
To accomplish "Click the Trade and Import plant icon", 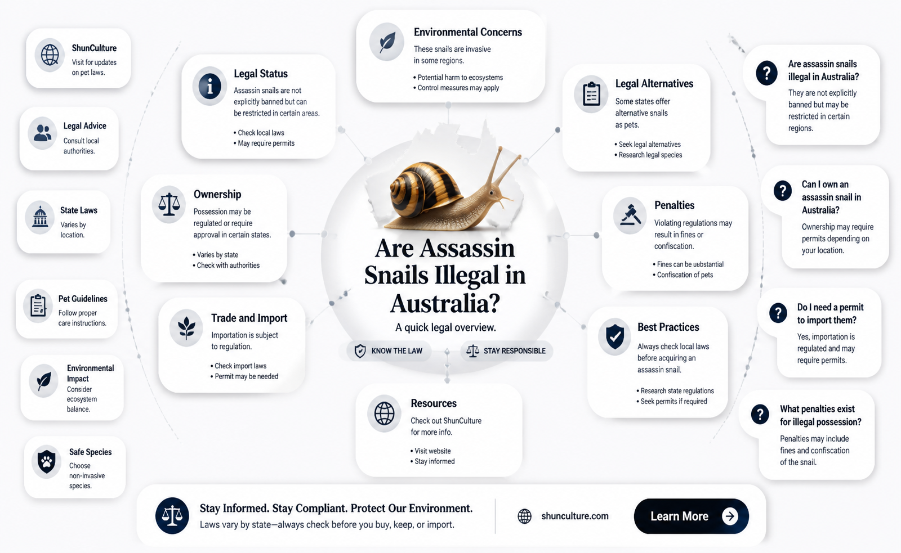I will coord(186,327).
